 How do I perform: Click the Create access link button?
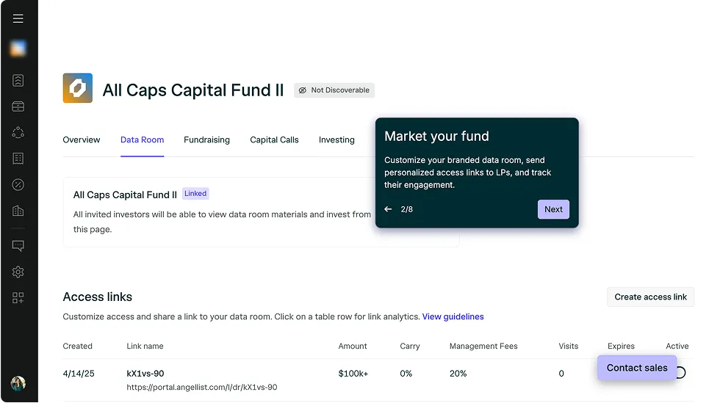click(650, 297)
